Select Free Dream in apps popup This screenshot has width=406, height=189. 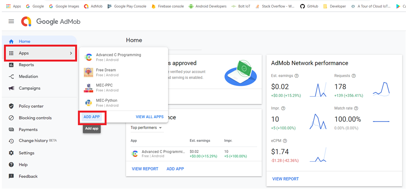[124, 73]
